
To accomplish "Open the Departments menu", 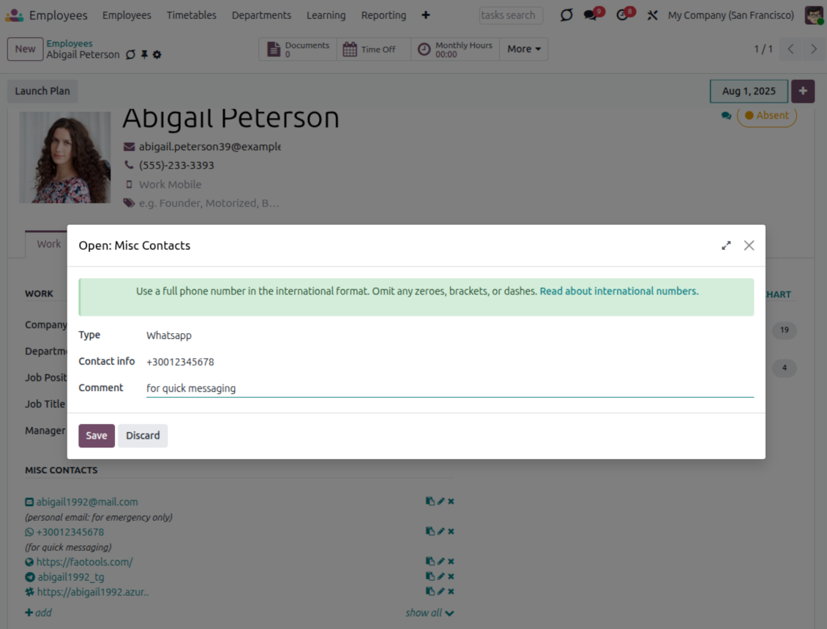I will click(261, 15).
